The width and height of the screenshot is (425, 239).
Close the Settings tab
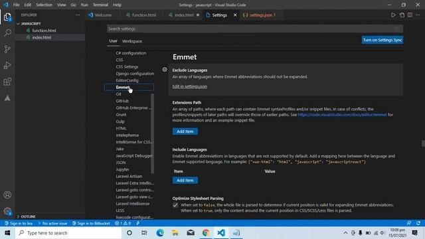click(235, 15)
